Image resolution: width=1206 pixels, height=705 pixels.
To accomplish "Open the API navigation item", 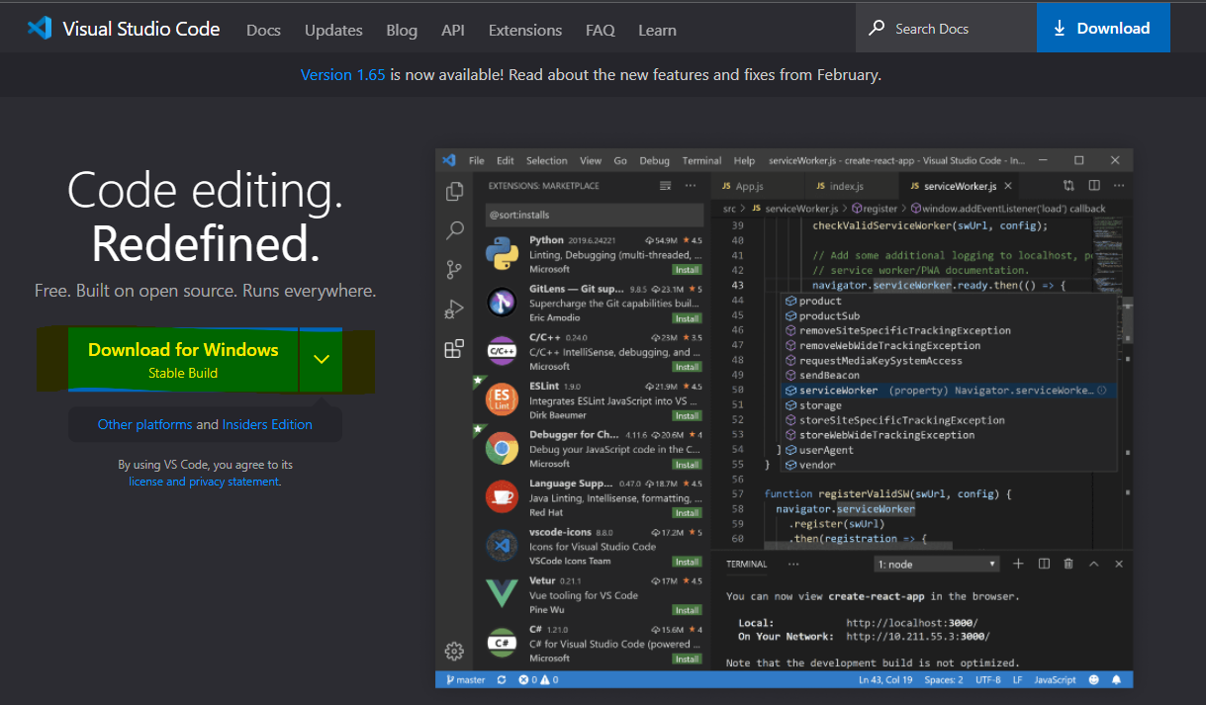I will pyautogui.click(x=453, y=31).
